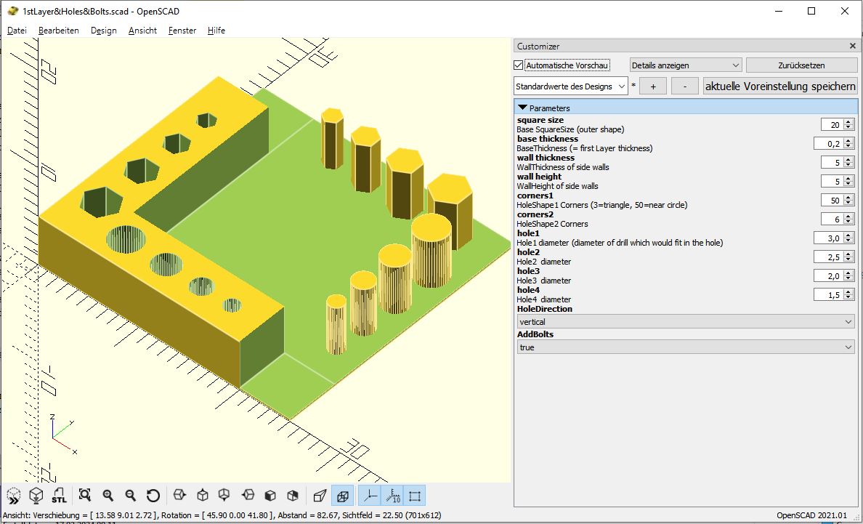Click the hole4 diameter field

click(x=828, y=294)
